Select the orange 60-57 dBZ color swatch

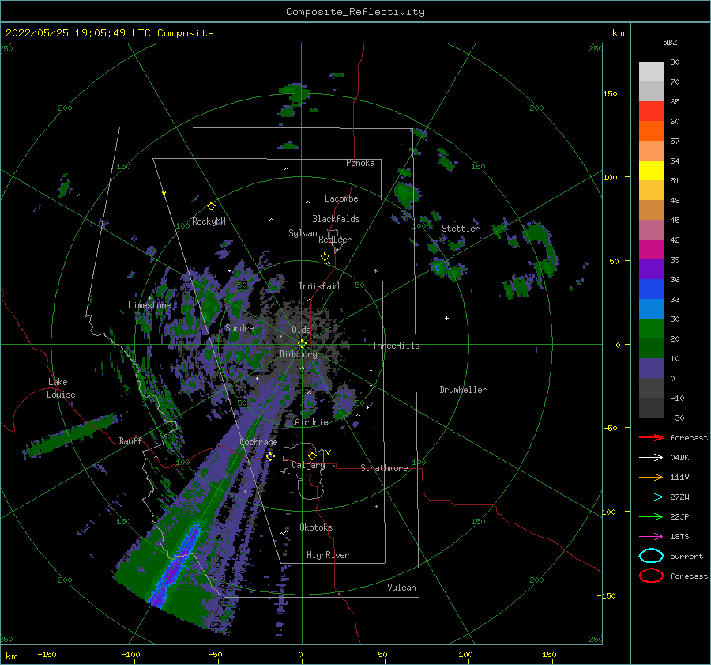click(x=651, y=131)
